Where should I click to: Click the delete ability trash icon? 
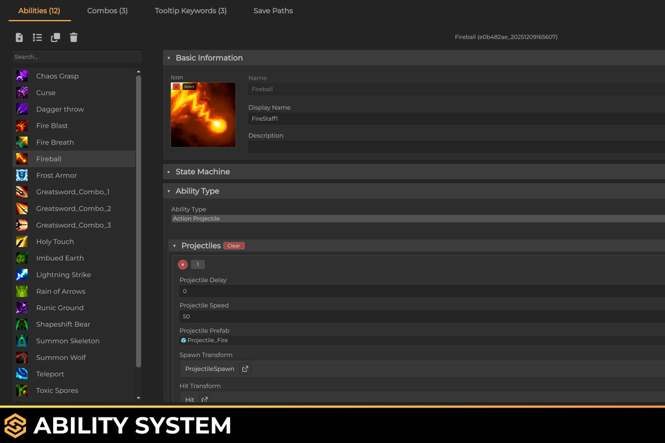[74, 37]
